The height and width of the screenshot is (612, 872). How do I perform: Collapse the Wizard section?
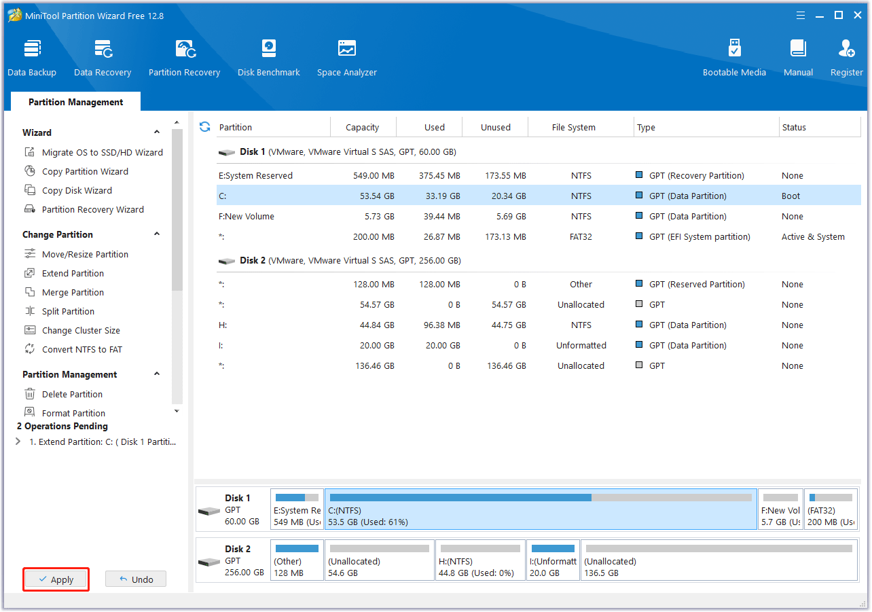[x=157, y=132]
